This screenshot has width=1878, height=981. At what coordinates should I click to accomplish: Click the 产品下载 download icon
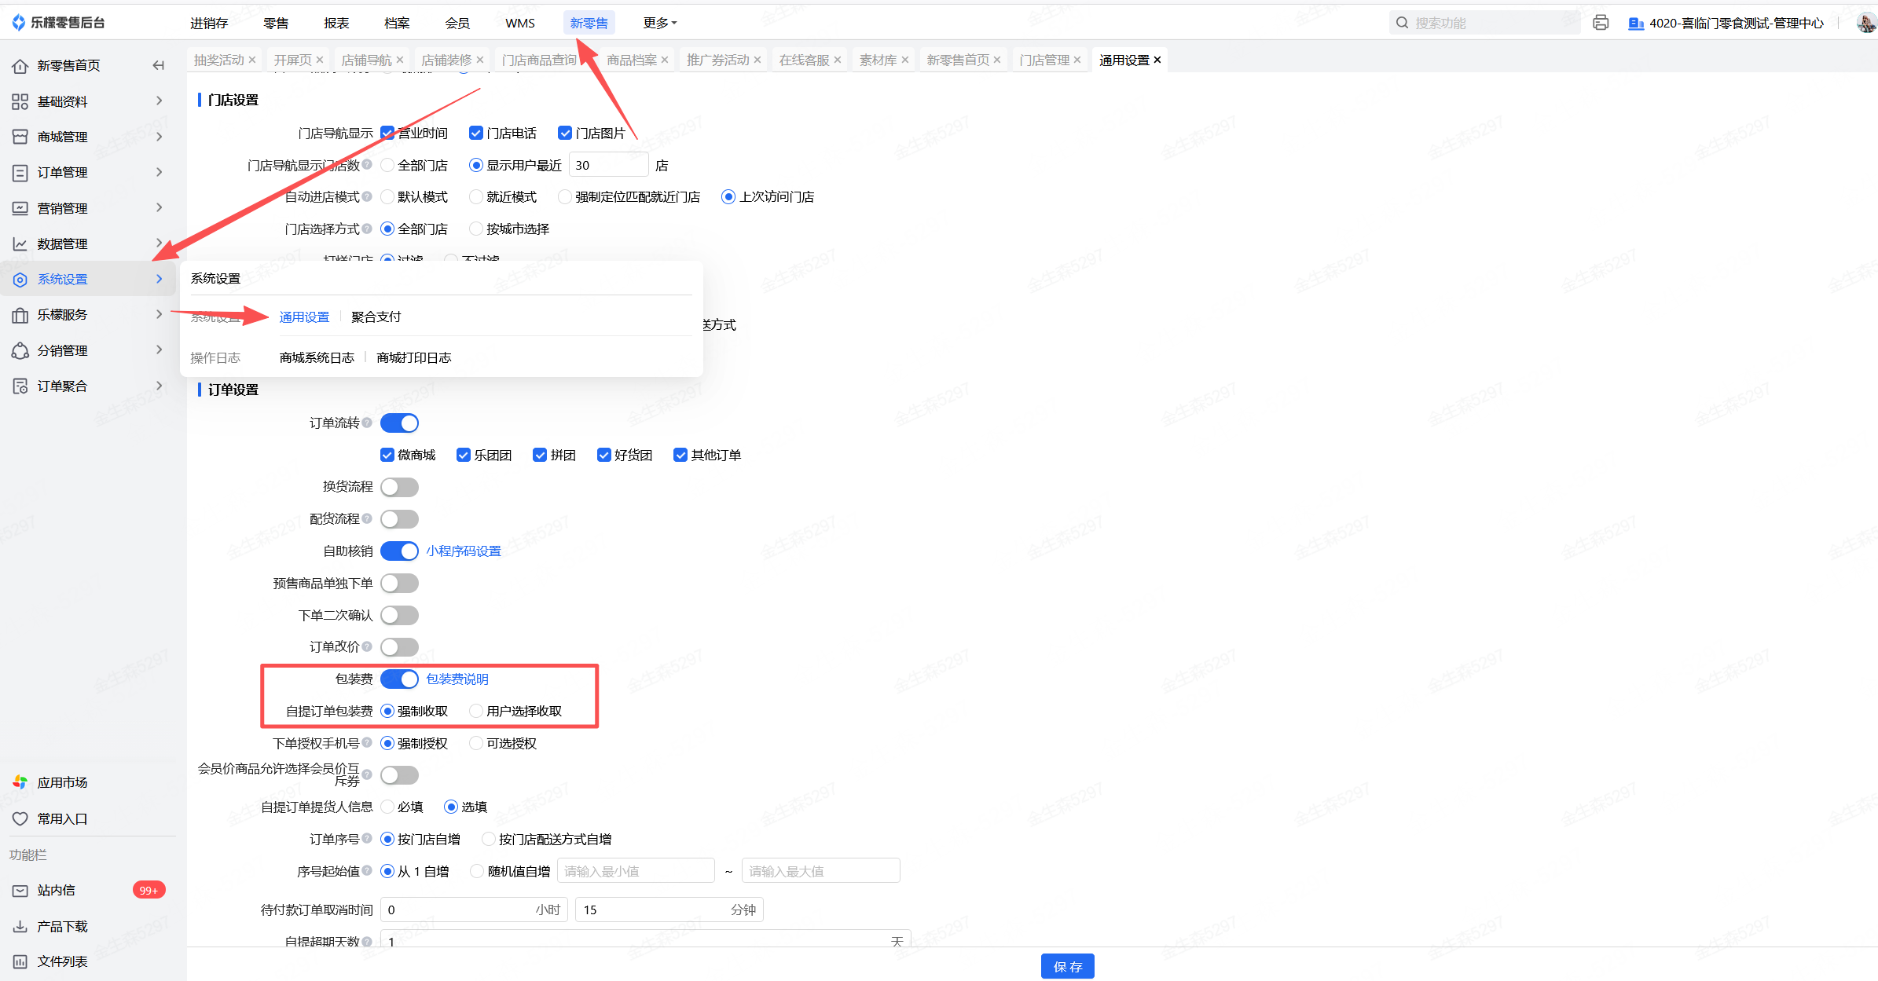pyautogui.click(x=20, y=926)
